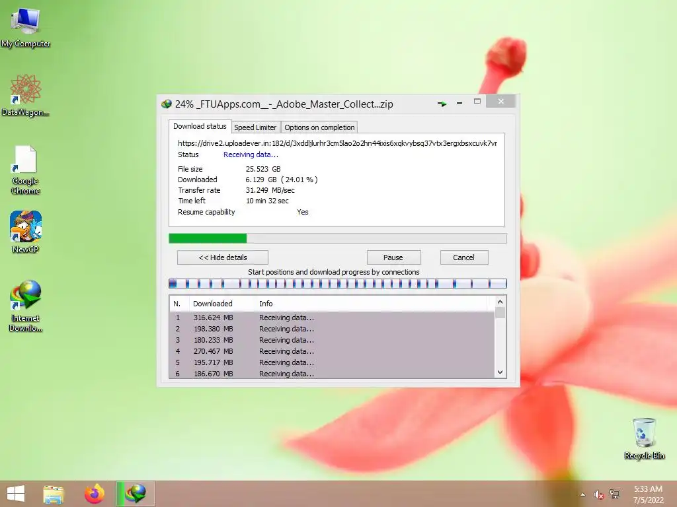
Task: Click the 'Receiving data...' status value
Action: (x=251, y=154)
